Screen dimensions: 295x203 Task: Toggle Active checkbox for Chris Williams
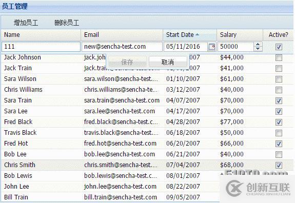279,90
